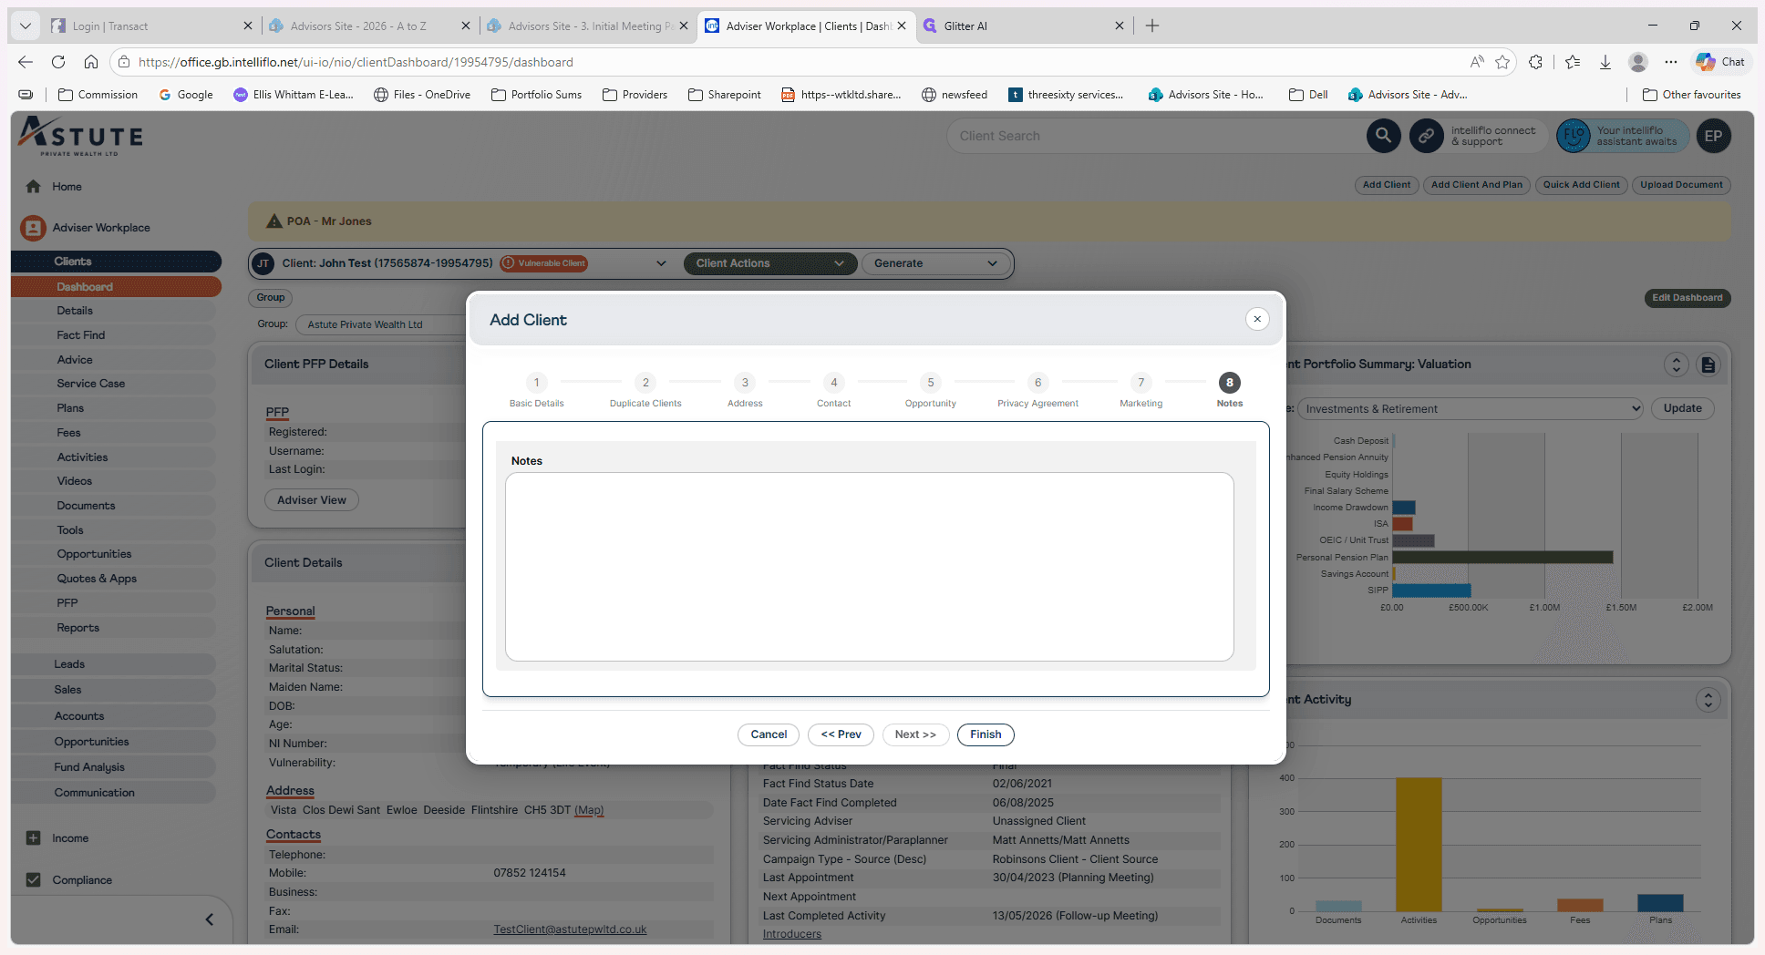Open the Commission bookmarks folder
The image size is (1765, 955).
click(x=98, y=95)
